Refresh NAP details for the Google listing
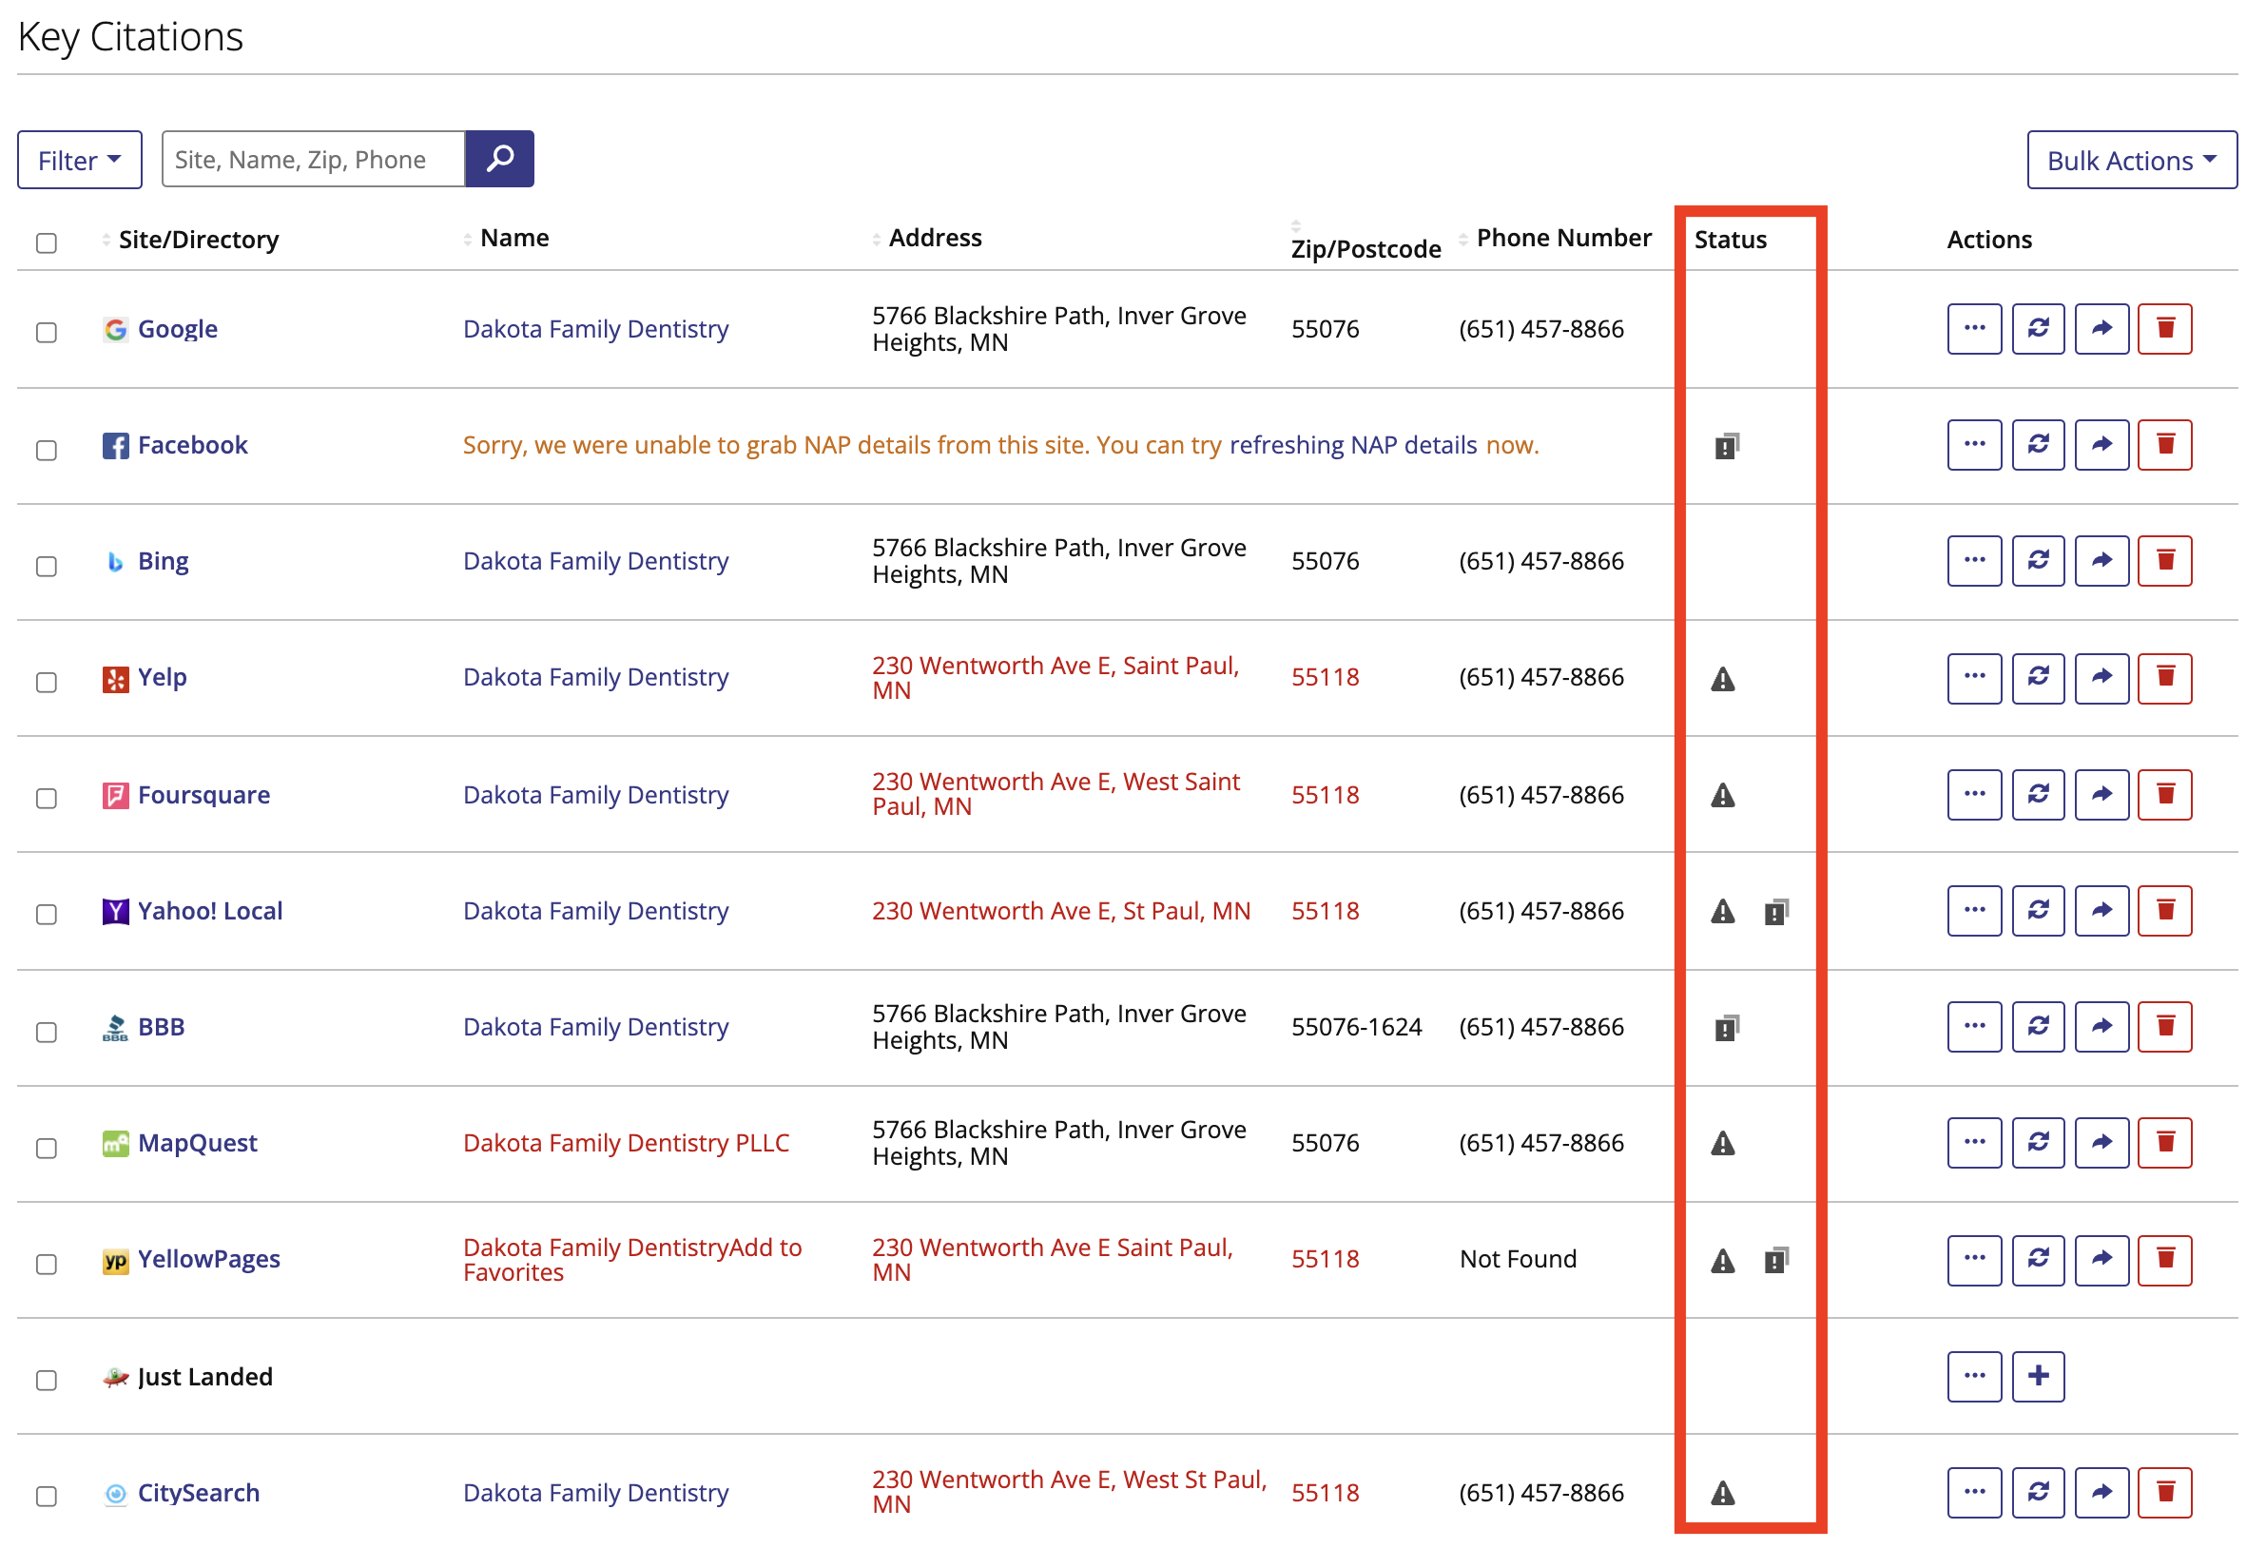This screenshot has height=1548, width=2266. (2039, 328)
